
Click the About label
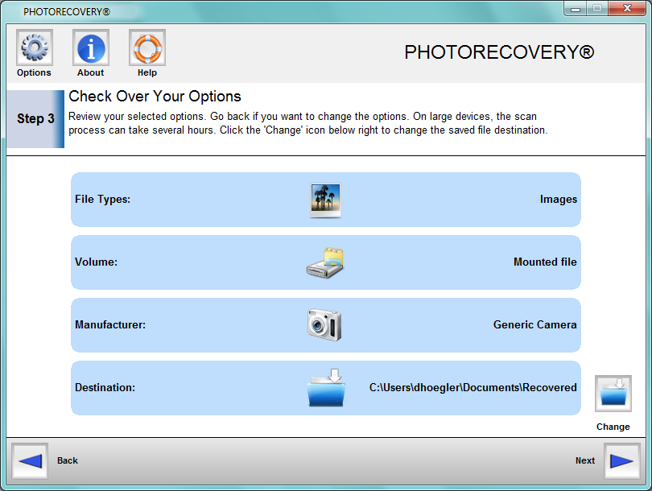pyautogui.click(x=91, y=72)
